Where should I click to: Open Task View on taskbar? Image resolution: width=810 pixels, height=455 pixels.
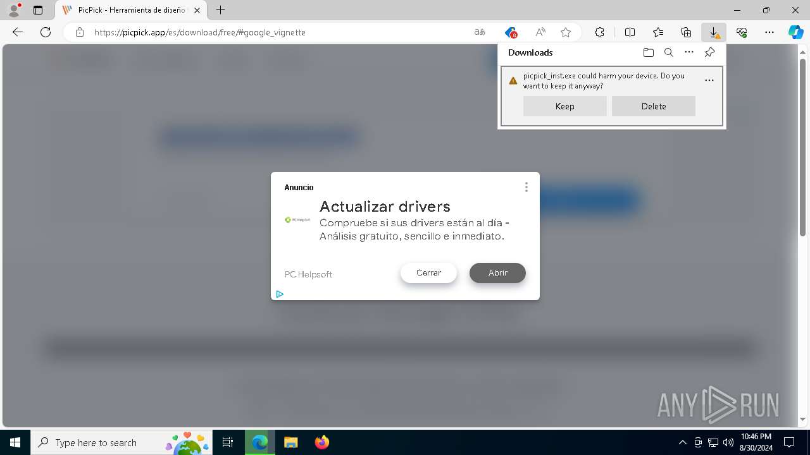tap(228, 442)
